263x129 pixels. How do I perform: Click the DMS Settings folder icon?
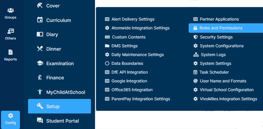point(107,46)
